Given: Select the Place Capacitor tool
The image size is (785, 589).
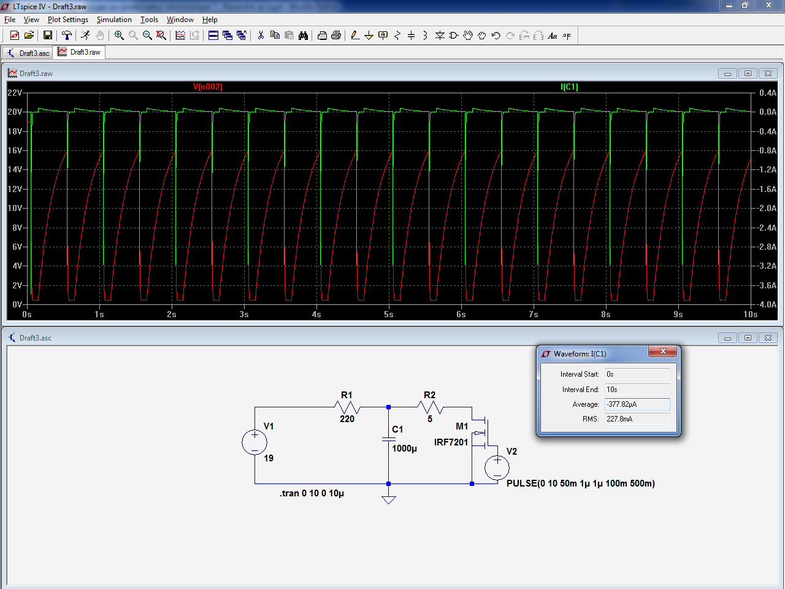Looking at the screenshot, I should pos(411,36).
